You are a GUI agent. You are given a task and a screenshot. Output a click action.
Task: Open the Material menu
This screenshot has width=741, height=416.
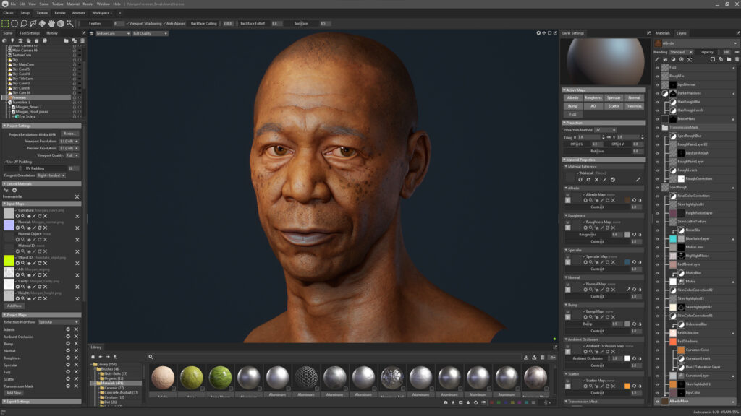pyautogui.click(x=73, y=4)
